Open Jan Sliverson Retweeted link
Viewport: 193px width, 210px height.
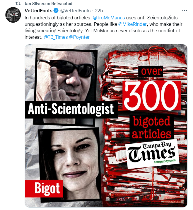click(x=48, y=4)
